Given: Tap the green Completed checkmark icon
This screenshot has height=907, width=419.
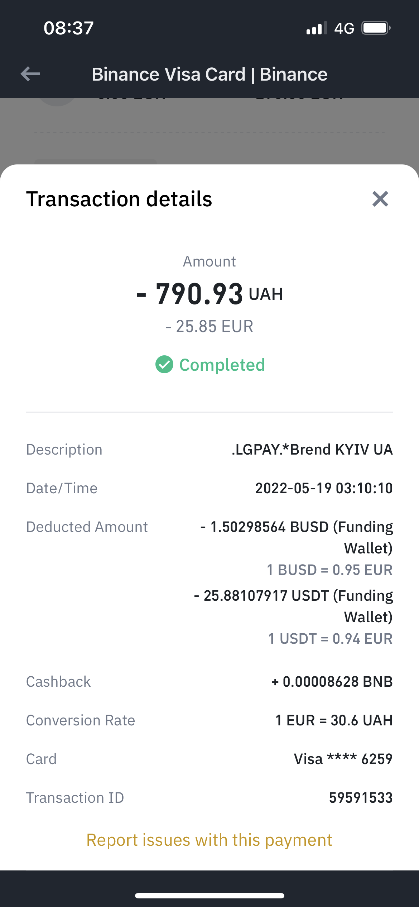Looking at the screenshot, I should 164,365.
